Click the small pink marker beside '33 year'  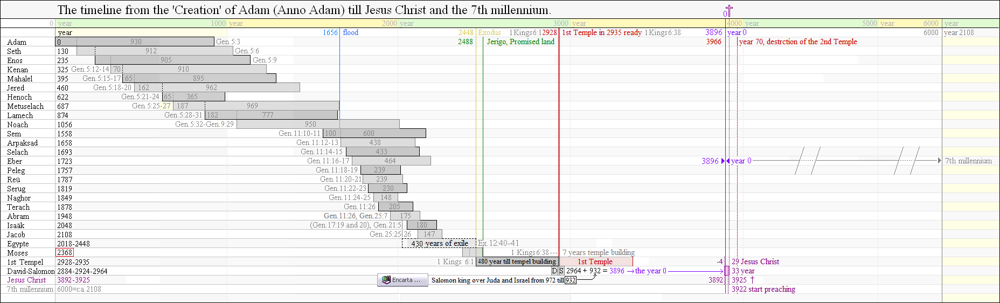pyautogui.click(x=727, y=271)
